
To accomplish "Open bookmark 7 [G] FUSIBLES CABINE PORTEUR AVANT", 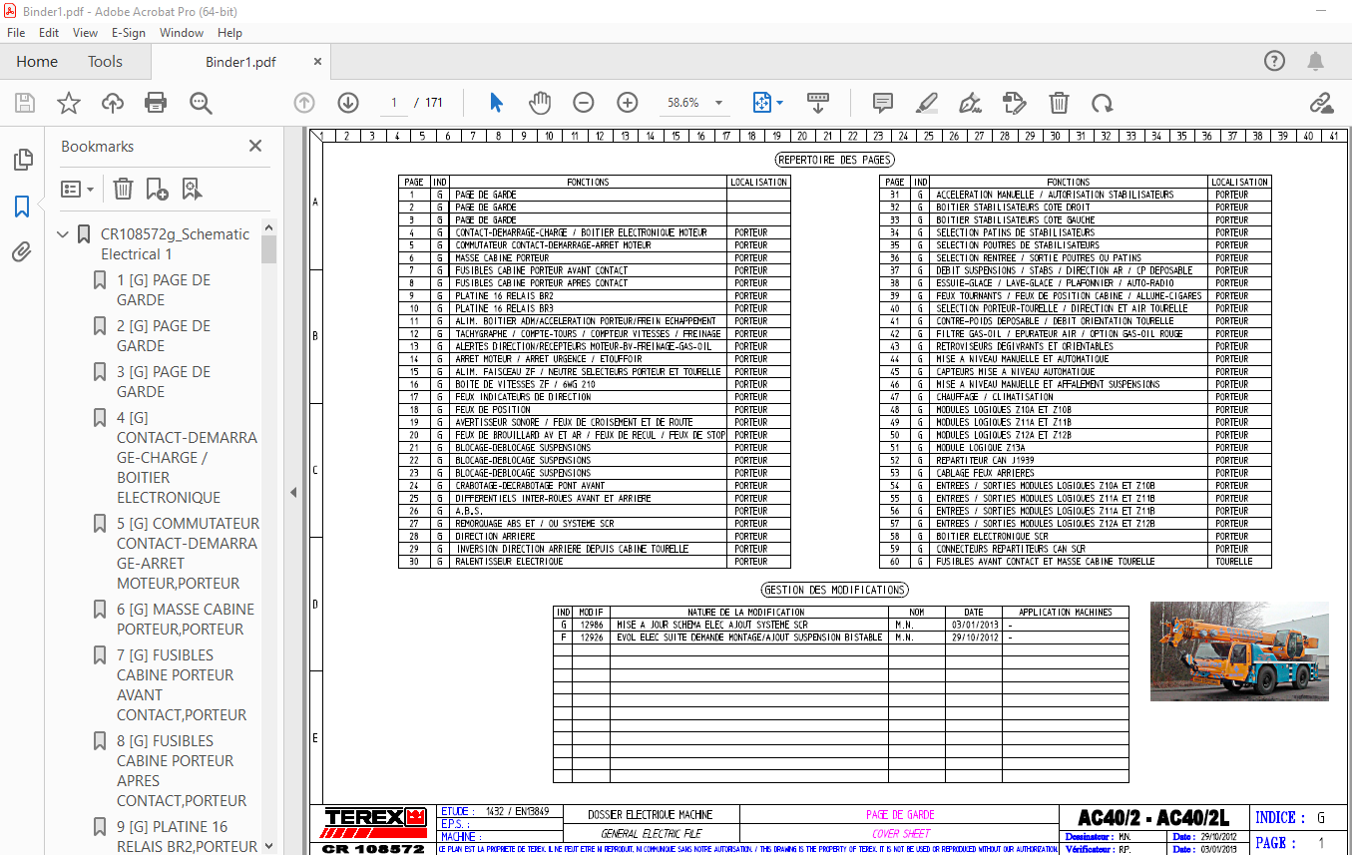I will pyautogui.click(x=182, y=685).
